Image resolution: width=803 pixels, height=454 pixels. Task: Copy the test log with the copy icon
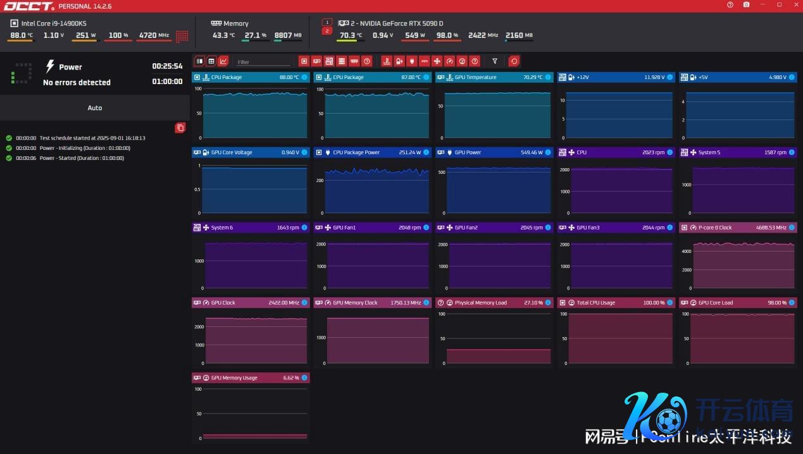(x=180, y=128)
